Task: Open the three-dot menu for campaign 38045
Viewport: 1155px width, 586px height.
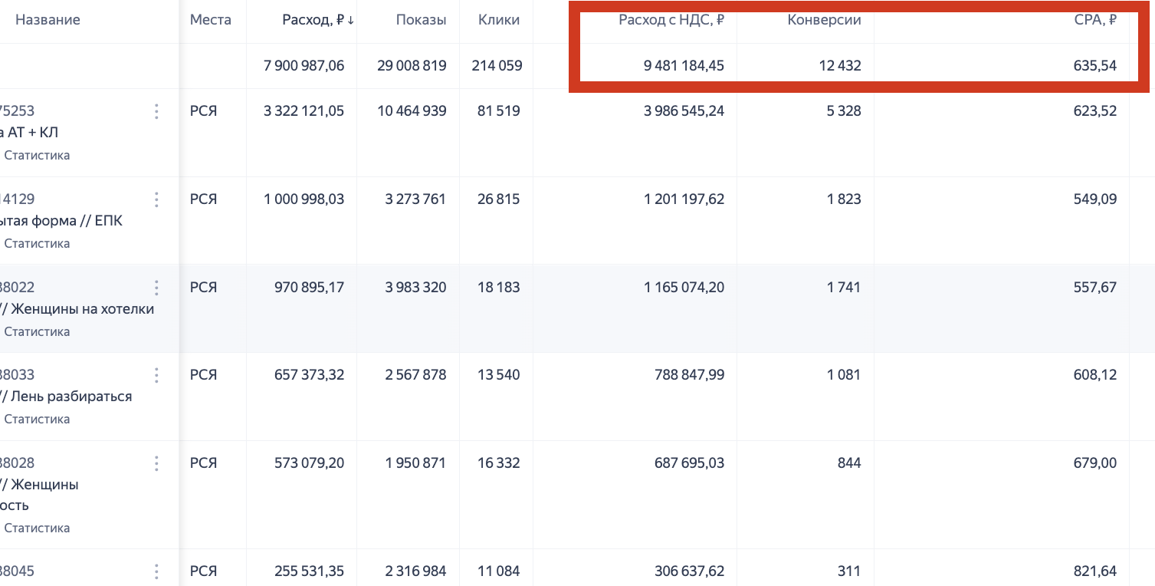Action: click(x=156, y=572)
